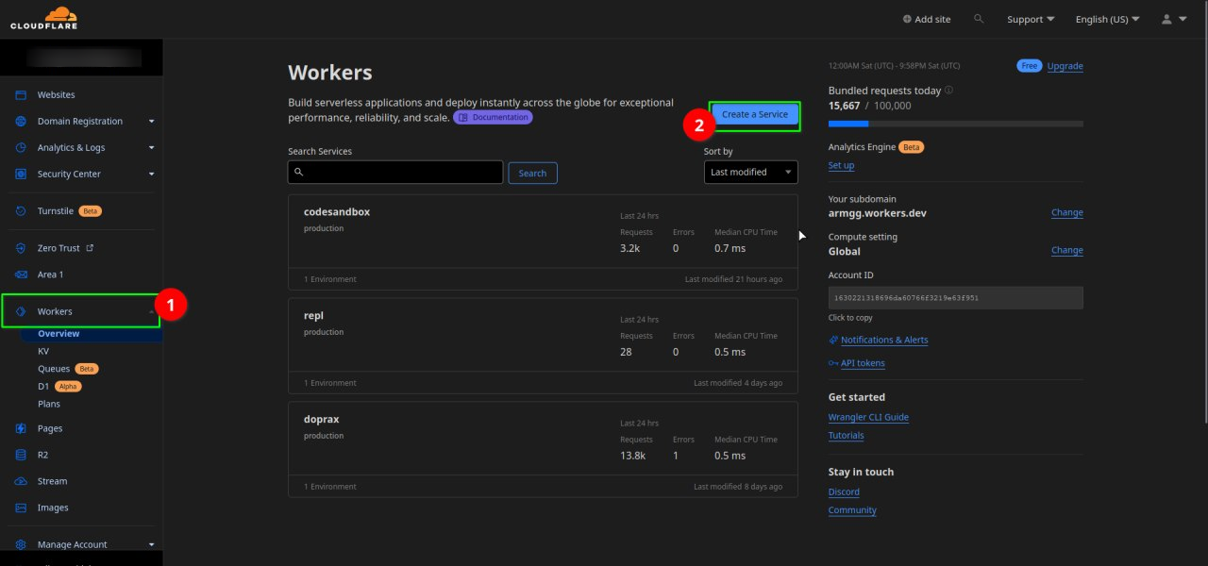This screenshot has width=1208, height=566.
Task: Click the Stream icon in sidebar
Action: pyautogui.click(x=21, y=481)
